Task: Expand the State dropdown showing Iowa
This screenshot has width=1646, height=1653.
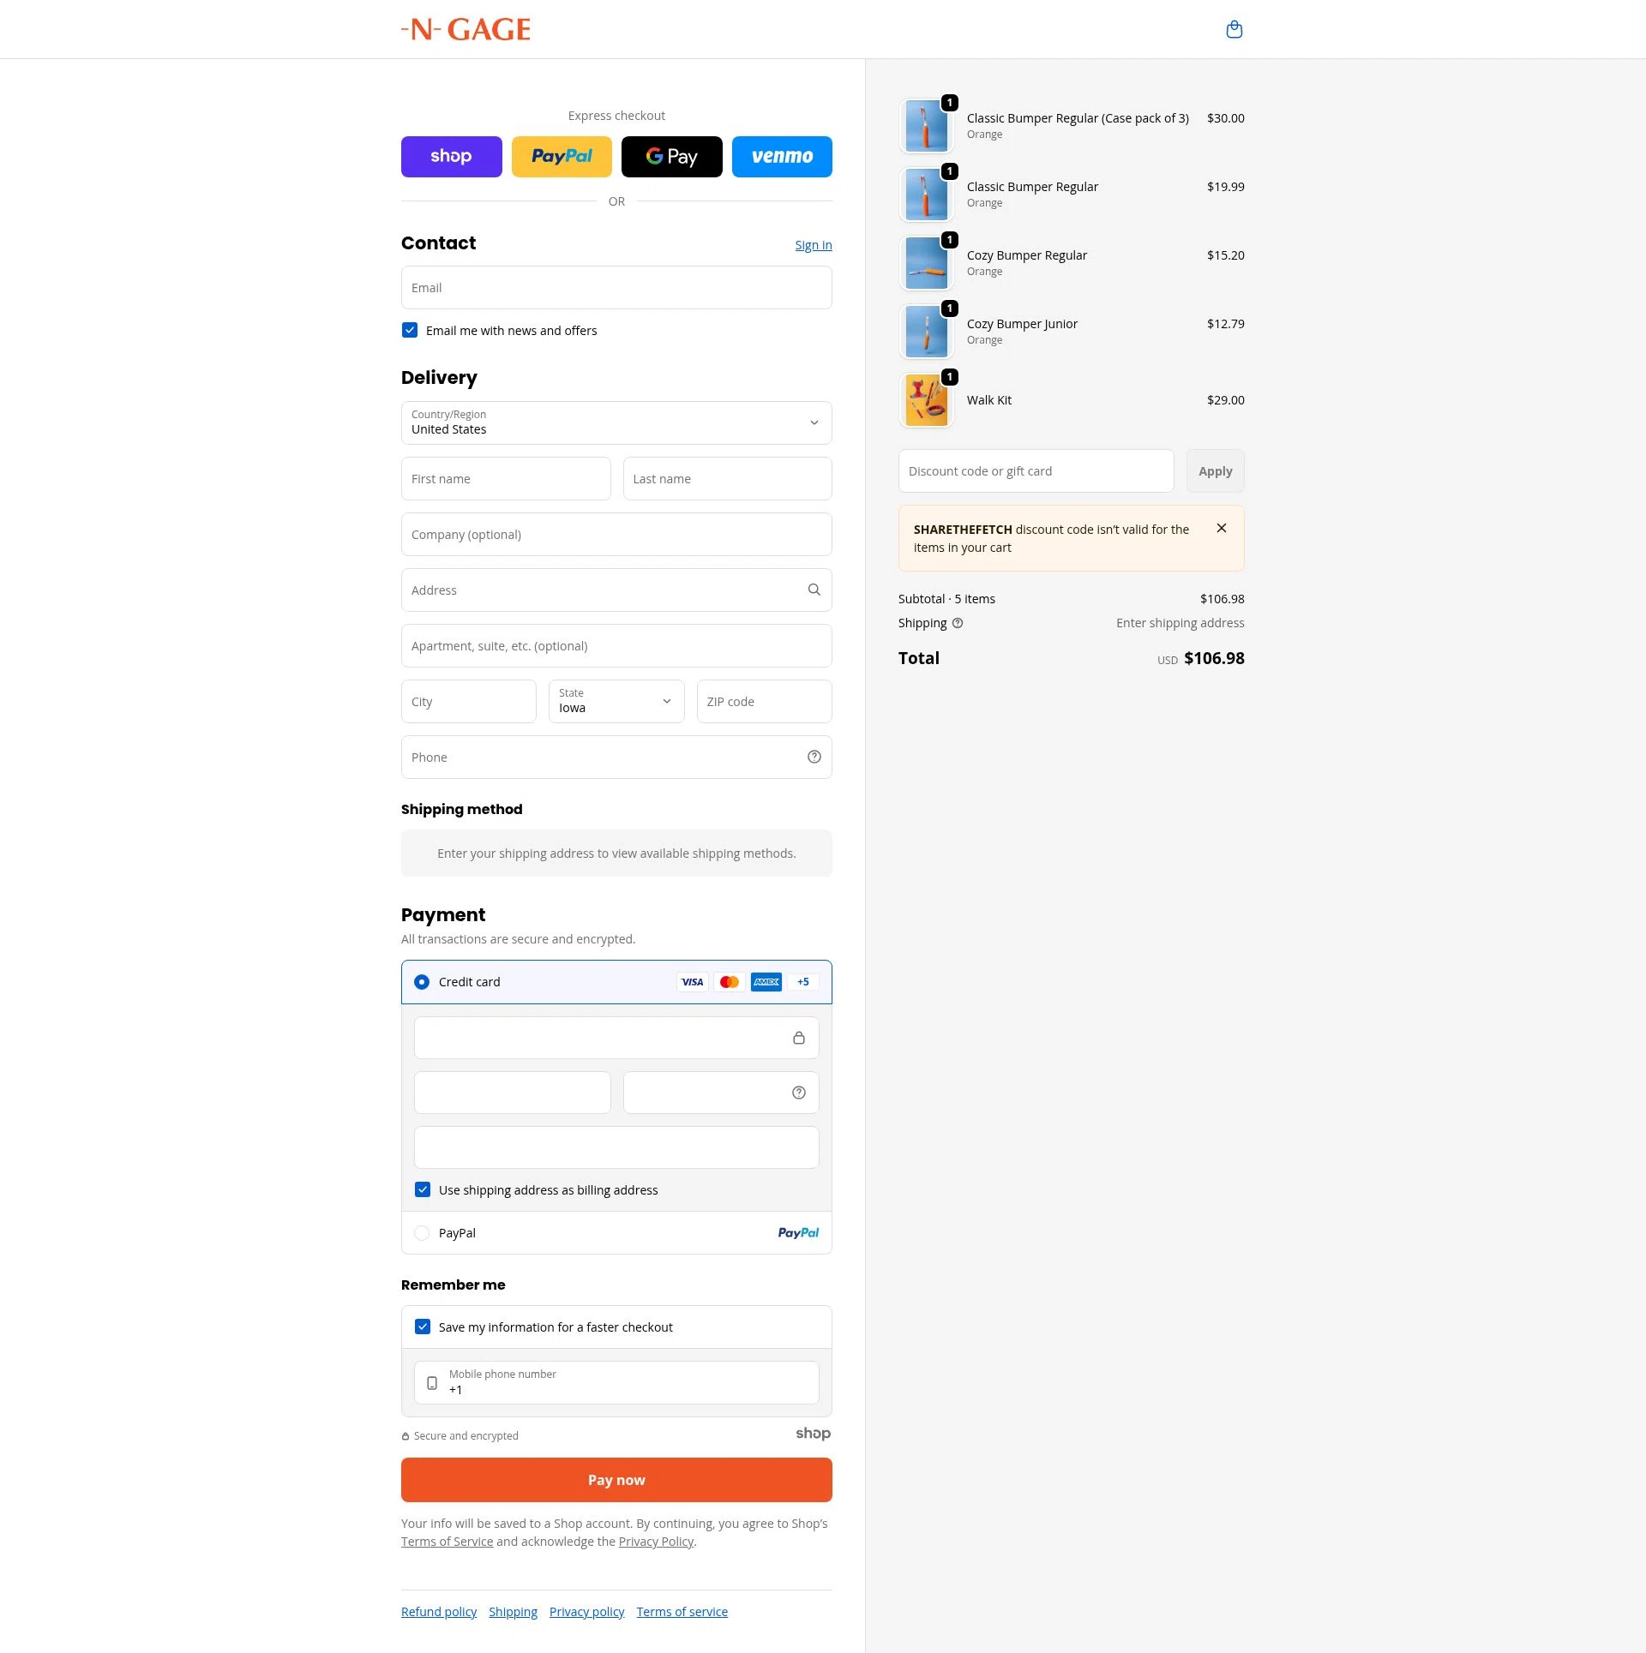Action: pos(616,701)
